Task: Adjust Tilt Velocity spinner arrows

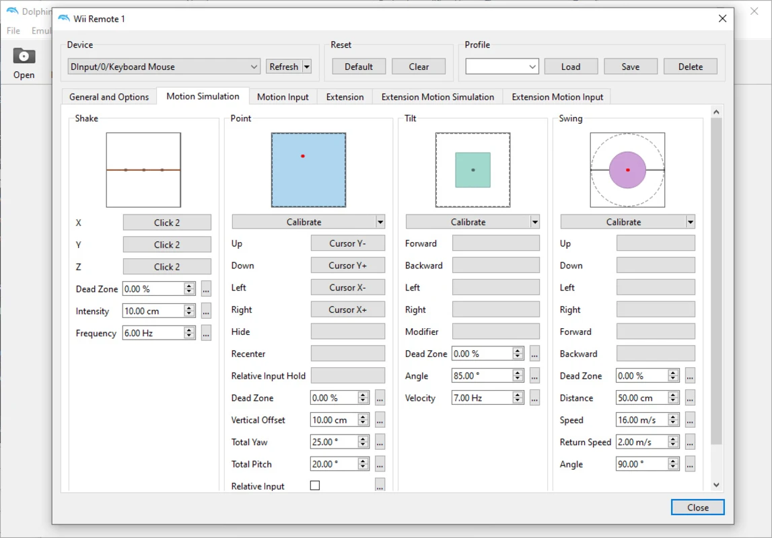Action: click(x=518, y=398)
